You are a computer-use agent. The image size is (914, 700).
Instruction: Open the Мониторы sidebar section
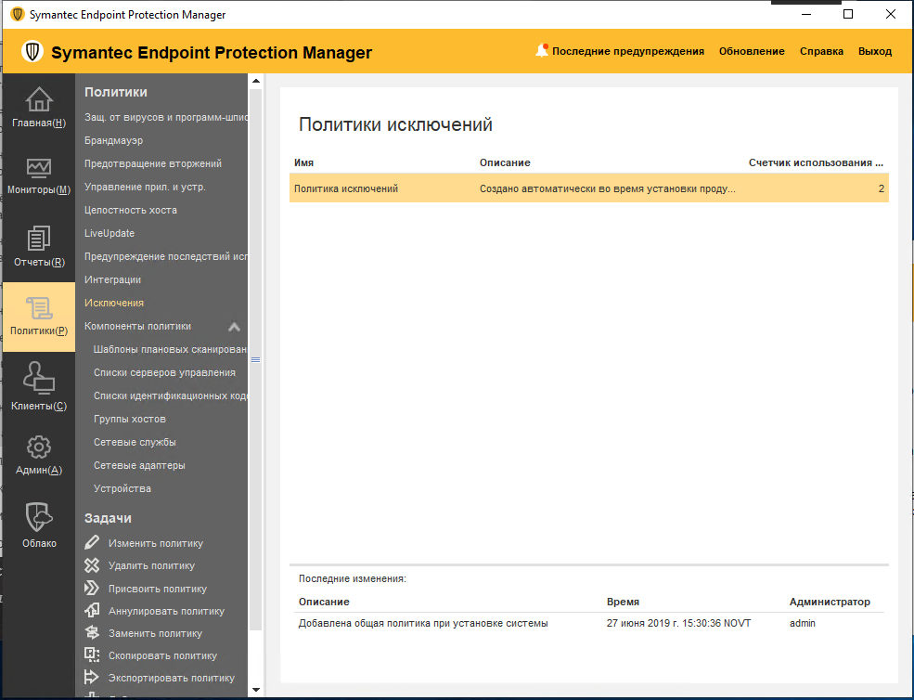pyautogui.click(x=38, y=176)
